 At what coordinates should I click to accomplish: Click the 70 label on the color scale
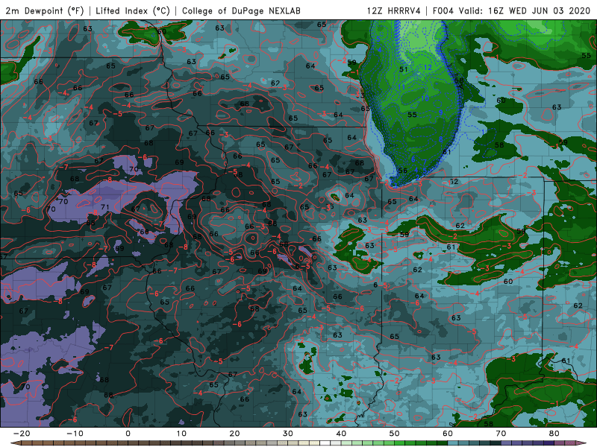click(501, 434)
